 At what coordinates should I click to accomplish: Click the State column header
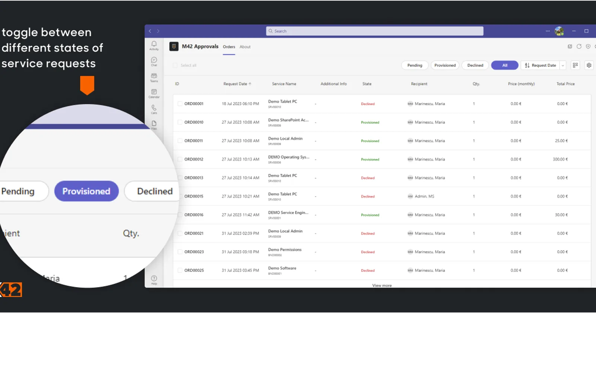point(367,84)
